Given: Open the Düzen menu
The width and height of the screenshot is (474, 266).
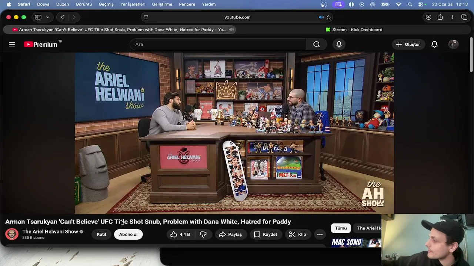Looking at the screenshot, I should [x=63, y=4].
